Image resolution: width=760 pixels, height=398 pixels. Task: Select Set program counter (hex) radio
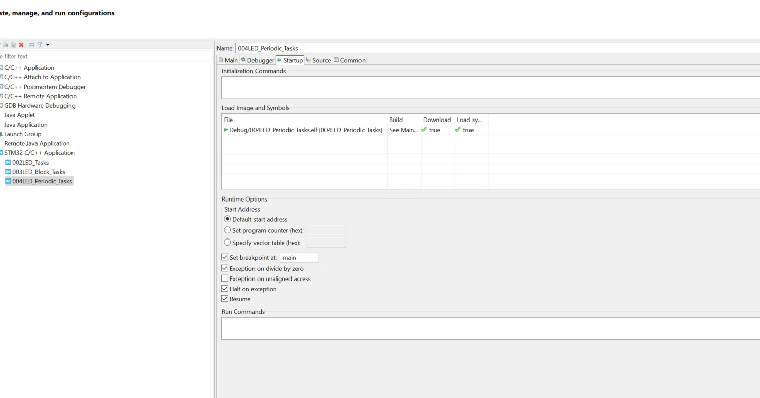(227, 230)
